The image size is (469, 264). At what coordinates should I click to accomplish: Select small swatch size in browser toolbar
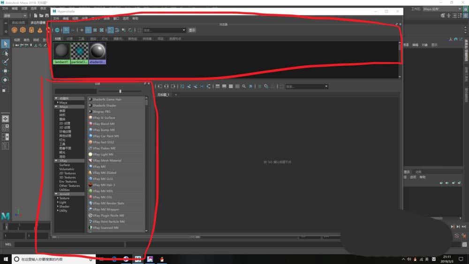[x=82, y=30]
